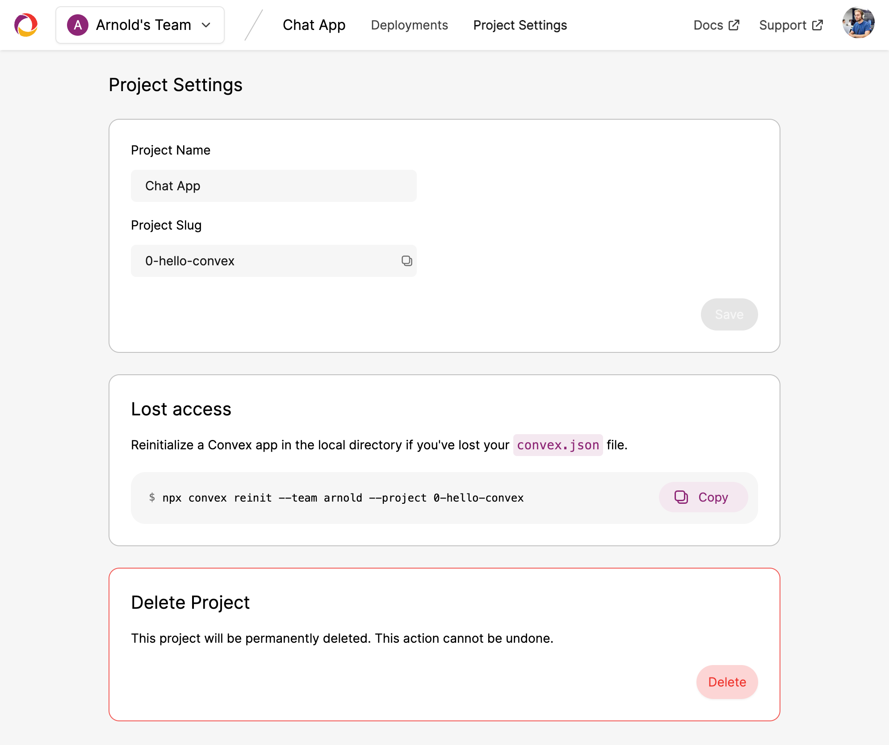Copy the project slug via icon

point(406,261)
